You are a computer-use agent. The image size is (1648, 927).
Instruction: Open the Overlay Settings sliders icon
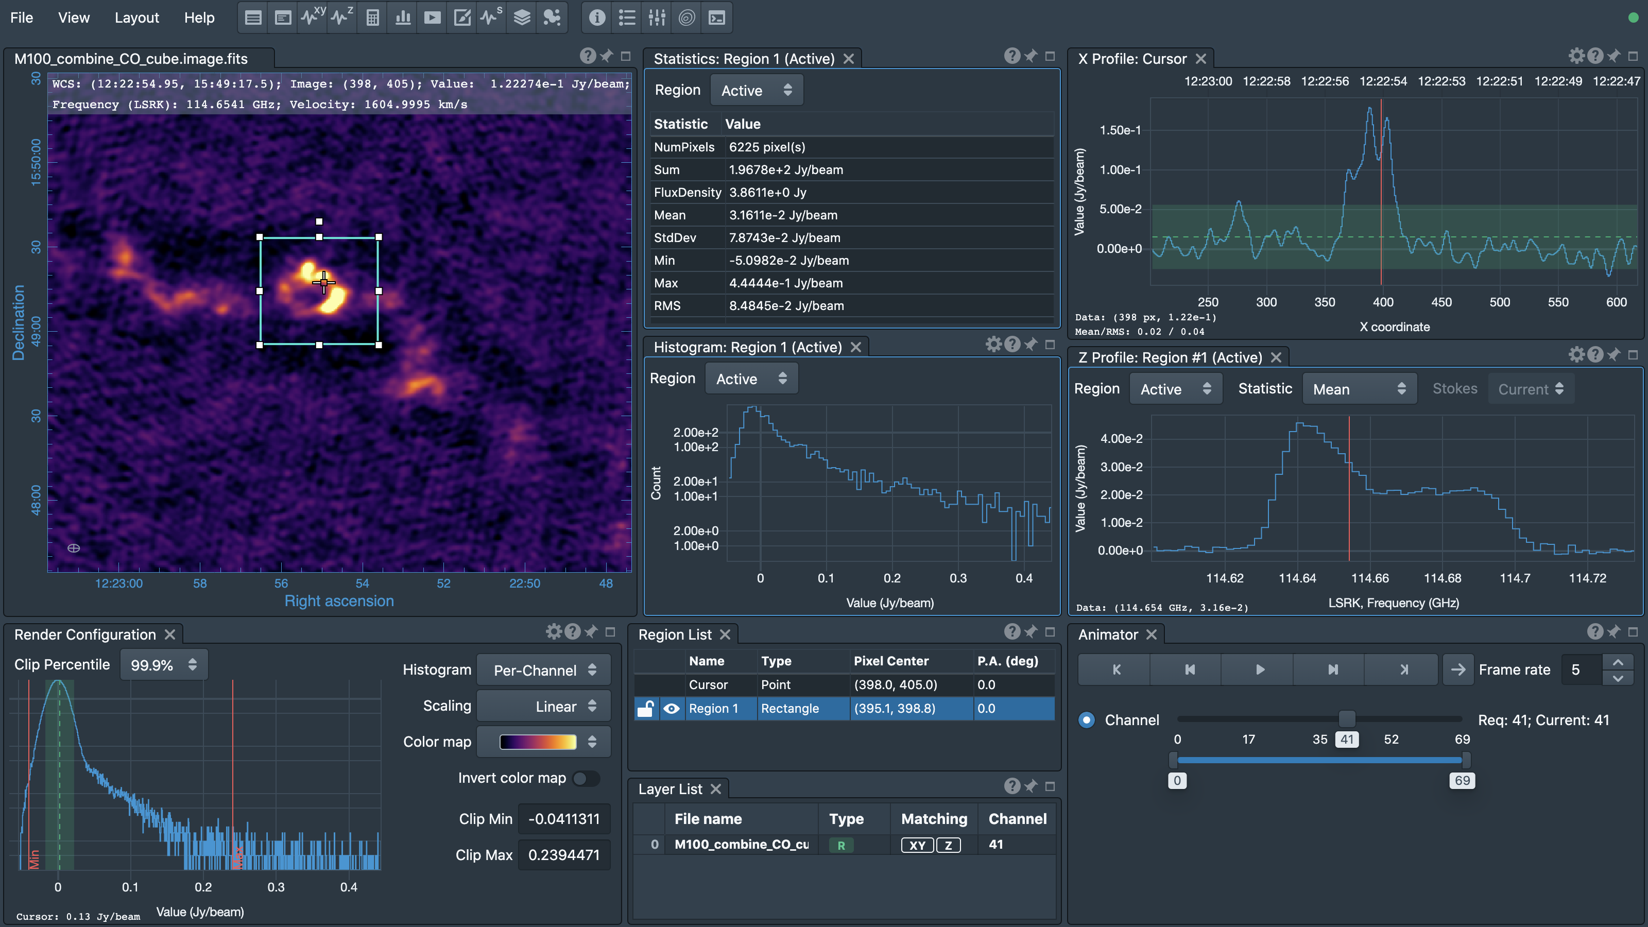point(657,18)
